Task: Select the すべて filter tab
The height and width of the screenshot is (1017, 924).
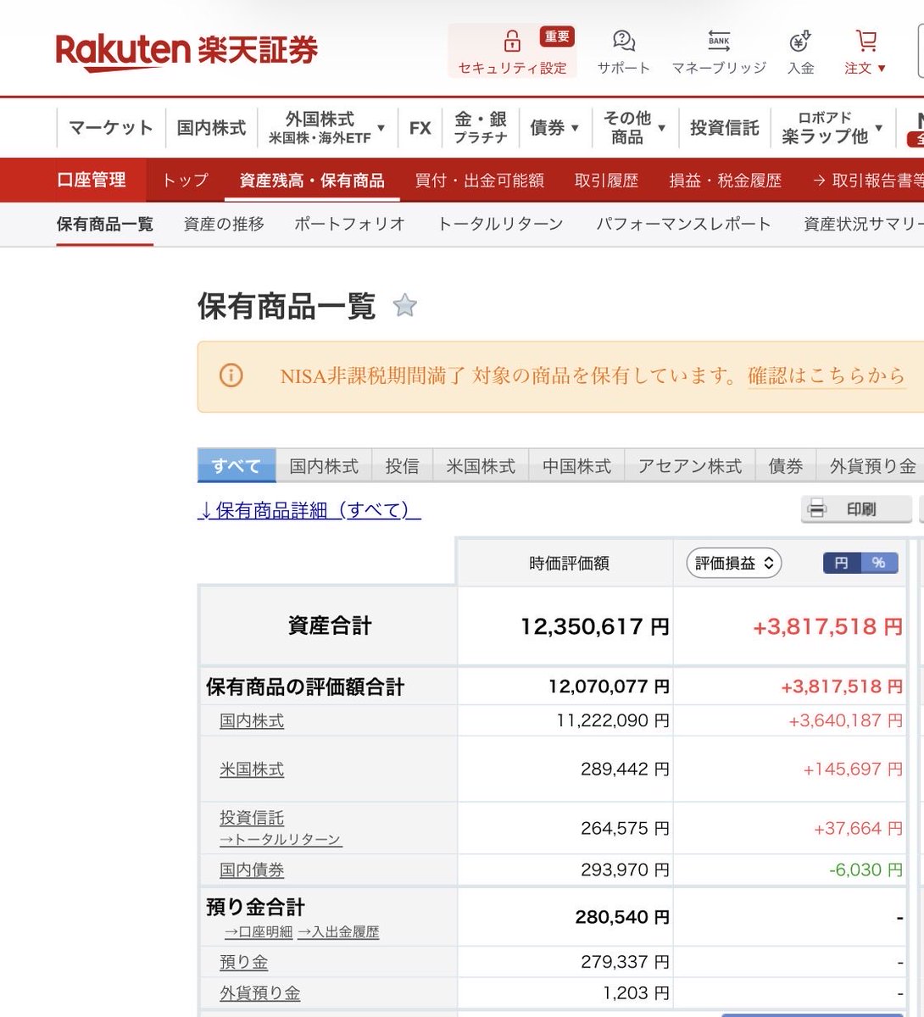Action: pyautogui.click(x=237, y=465)
